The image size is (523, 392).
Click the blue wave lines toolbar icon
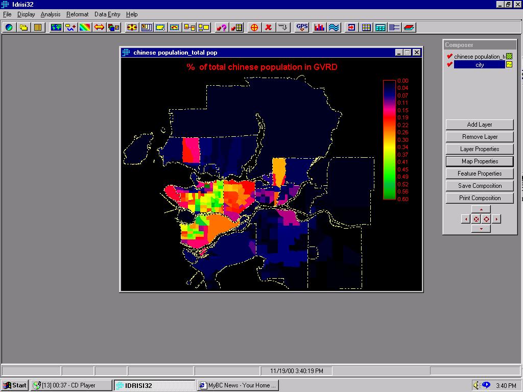point(334,28)
